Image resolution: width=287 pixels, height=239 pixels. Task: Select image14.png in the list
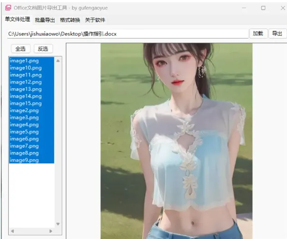tap(31, 96)
